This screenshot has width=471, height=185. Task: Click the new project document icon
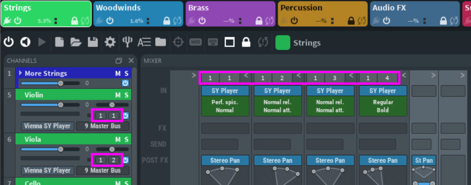tap(59, 42)
